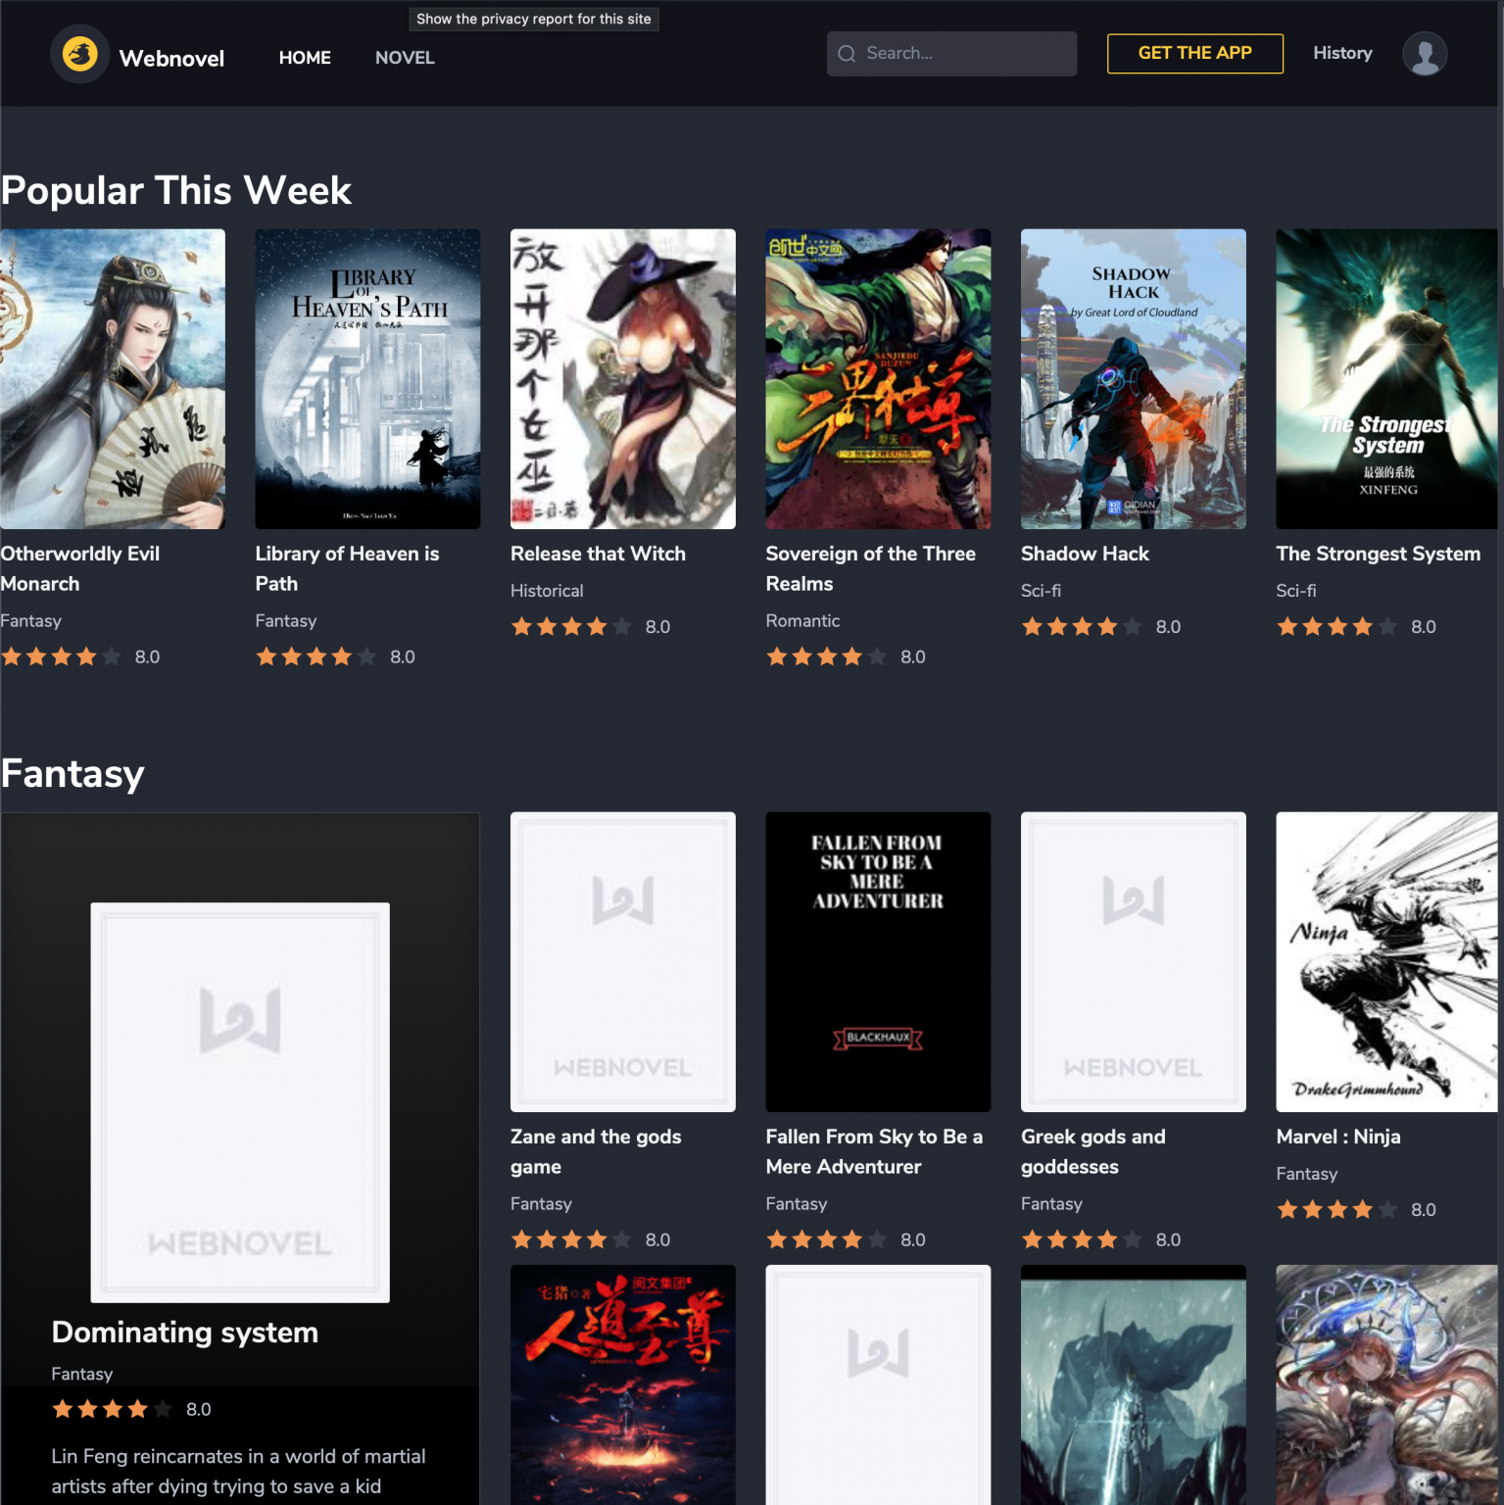This screenshot has height=1505, width=1504.
Task: Select the star rating under Dominating system
Action: point(111,1409)
